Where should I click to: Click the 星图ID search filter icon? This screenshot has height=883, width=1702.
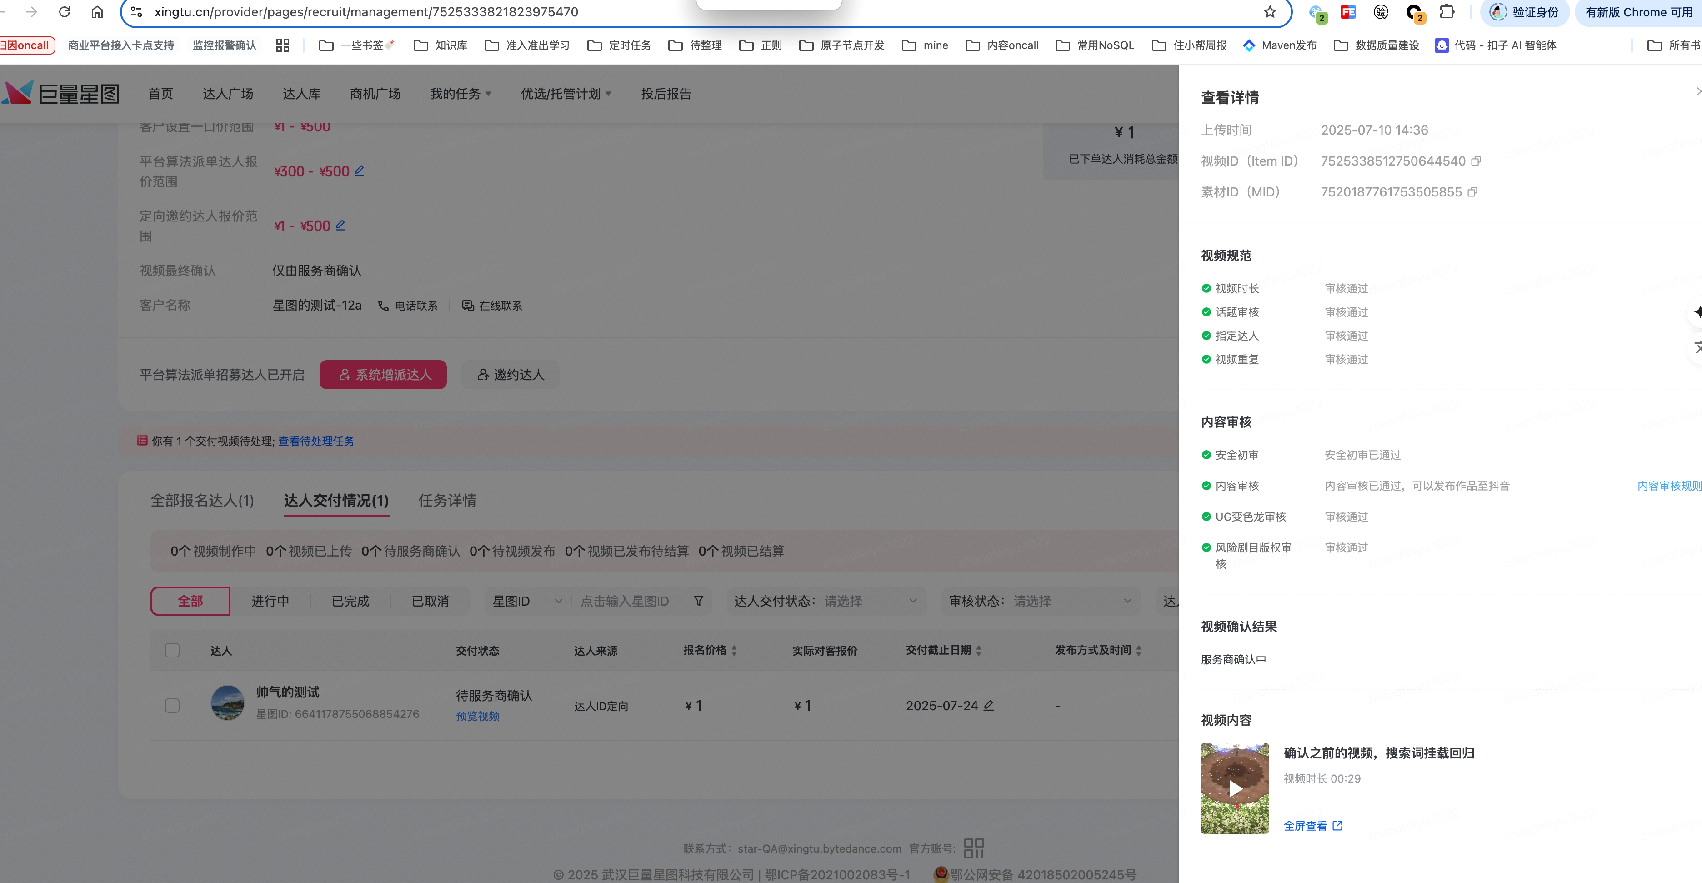click(x=698, y=601)
